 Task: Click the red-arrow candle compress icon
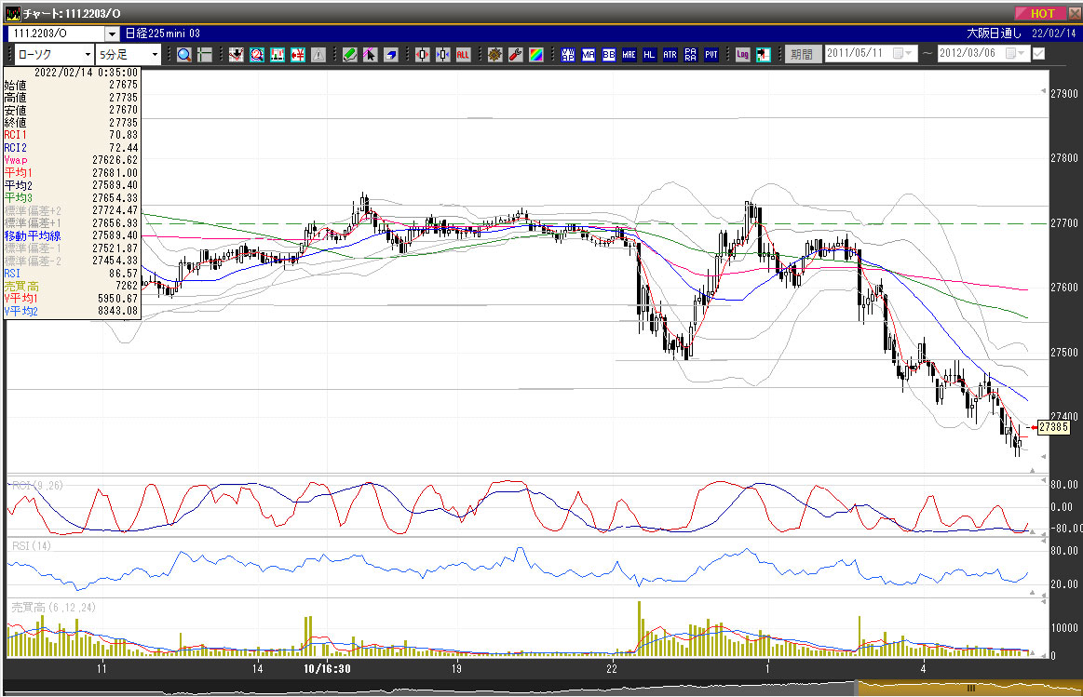click(423, 55)
